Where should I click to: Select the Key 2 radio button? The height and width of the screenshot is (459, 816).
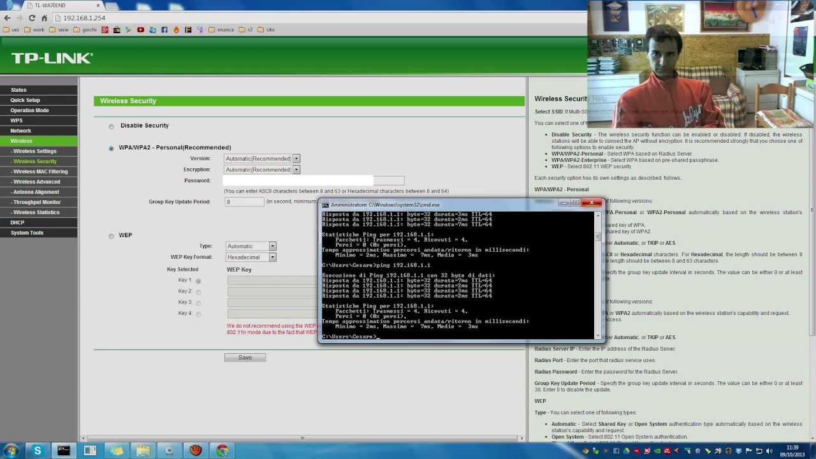tap(198, 292)
